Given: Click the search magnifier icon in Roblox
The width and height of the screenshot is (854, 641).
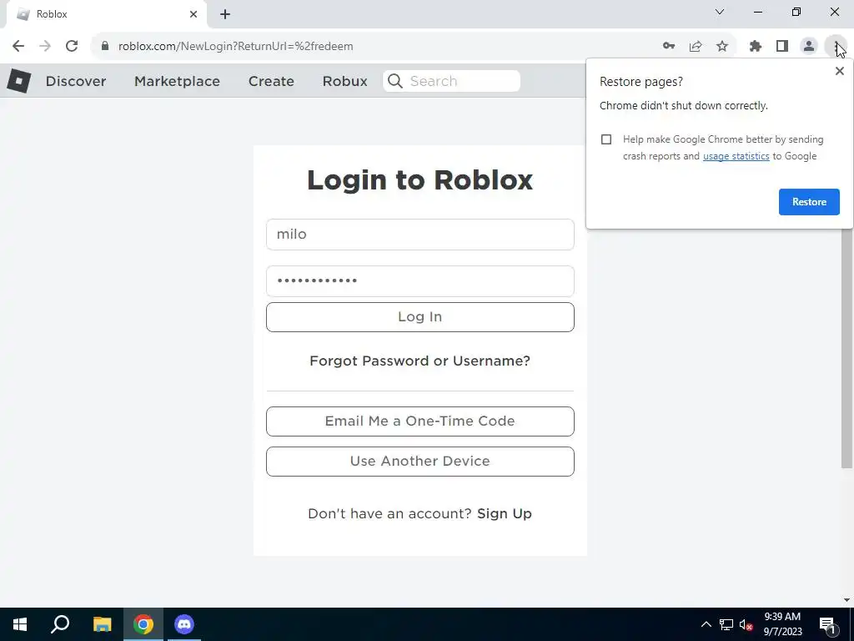Looking at the screenshot, I should pyautogui.click(x=395, y=81).
